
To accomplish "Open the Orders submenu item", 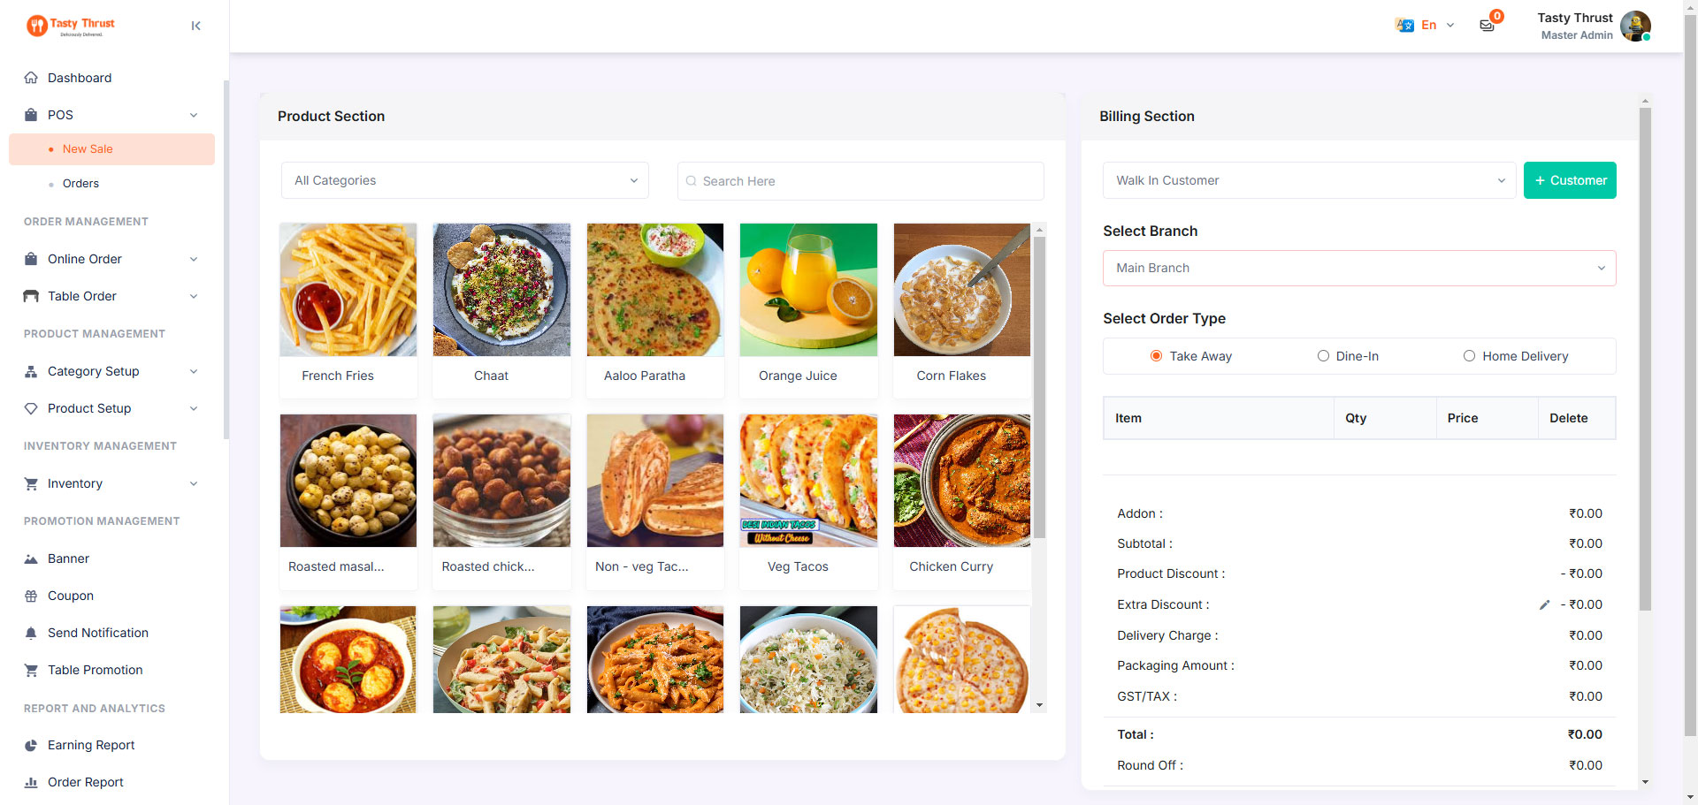I will [80, 184].
